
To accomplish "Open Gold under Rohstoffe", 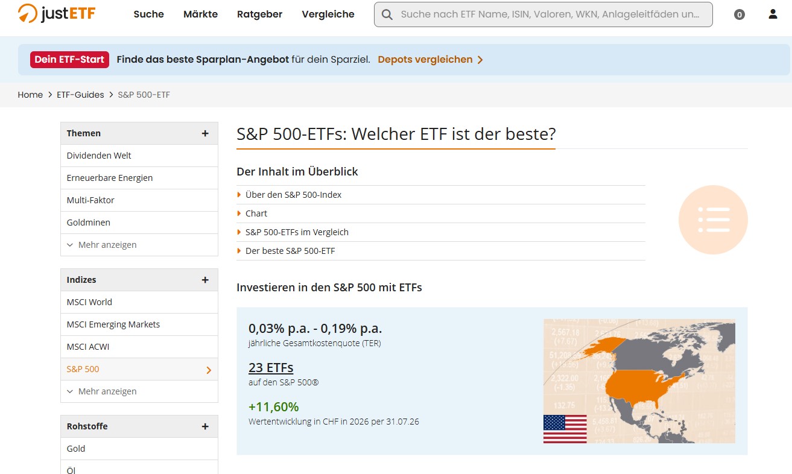I will coord(139,449).
